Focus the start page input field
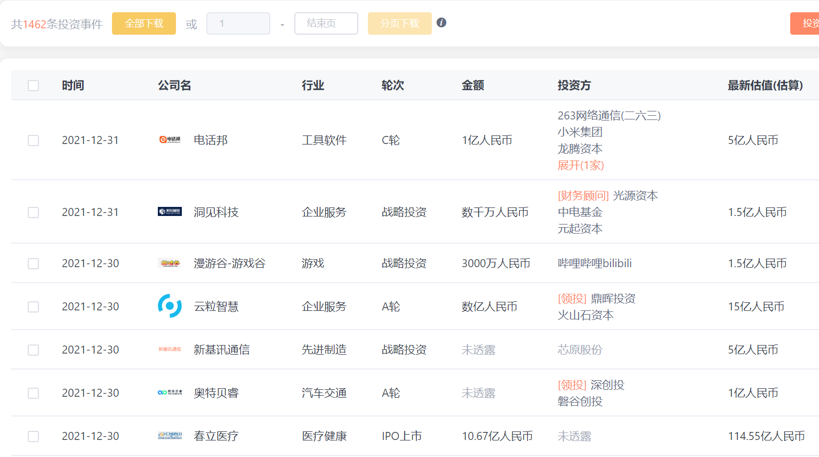The width and height of the screenshot is (819, 457). point(238,23)
